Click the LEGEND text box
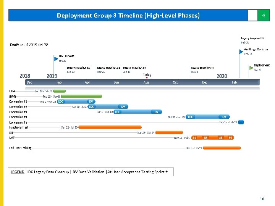This screenshot has height=206, width=275. click(91, 172)
